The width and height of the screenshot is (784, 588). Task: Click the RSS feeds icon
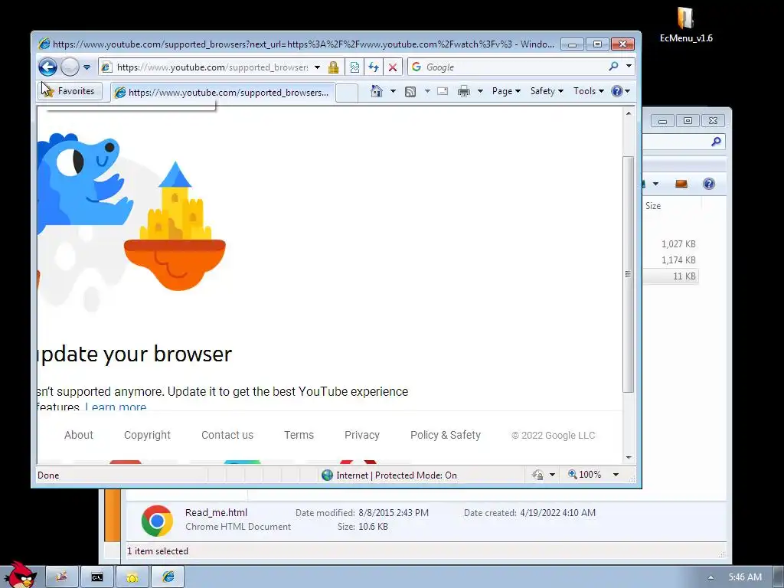coord(410,92)
